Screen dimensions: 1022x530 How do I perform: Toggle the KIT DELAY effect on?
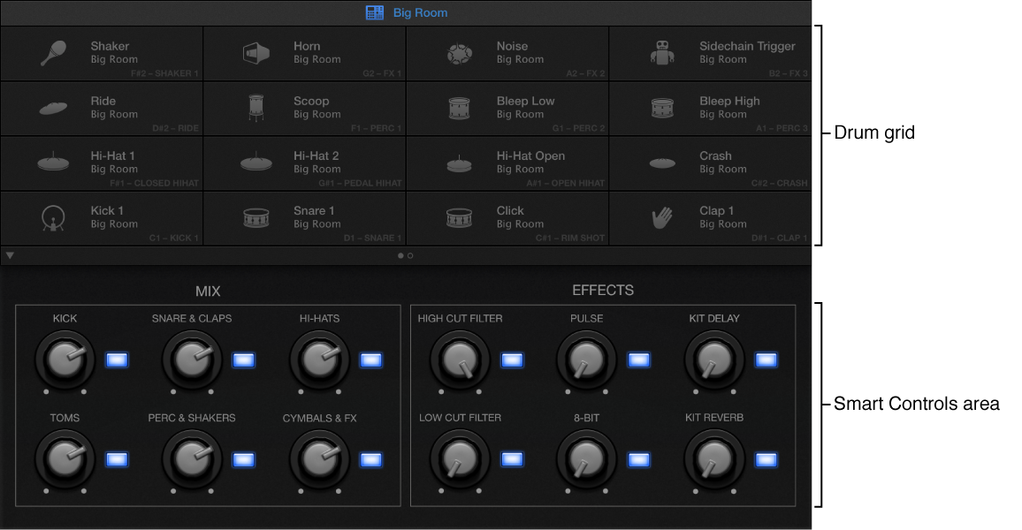click(x=766, y=359)
